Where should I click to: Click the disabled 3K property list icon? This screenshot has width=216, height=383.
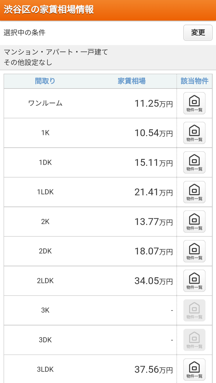(x=194, y=310)
